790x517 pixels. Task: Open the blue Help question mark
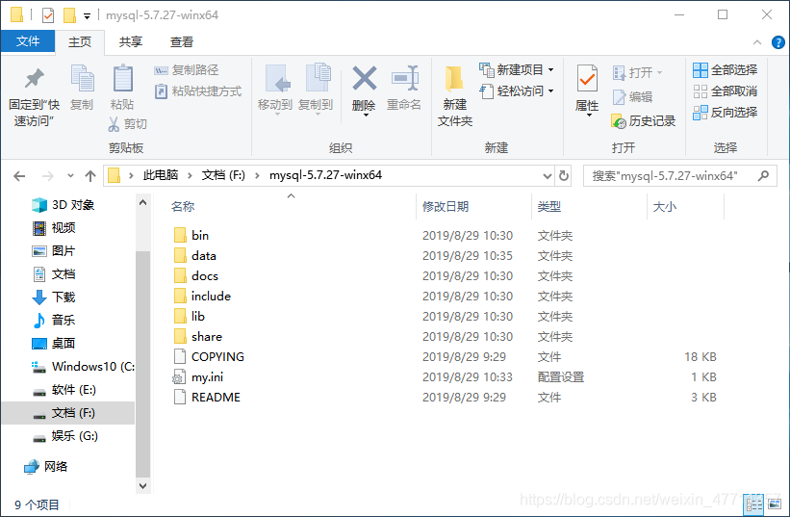point(777,42)
